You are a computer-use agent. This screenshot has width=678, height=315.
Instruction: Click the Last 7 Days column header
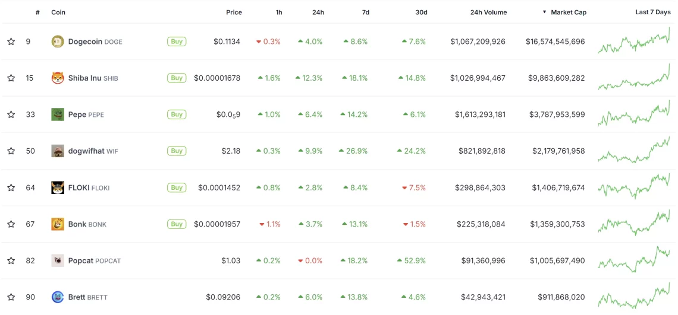click(653, 12)
